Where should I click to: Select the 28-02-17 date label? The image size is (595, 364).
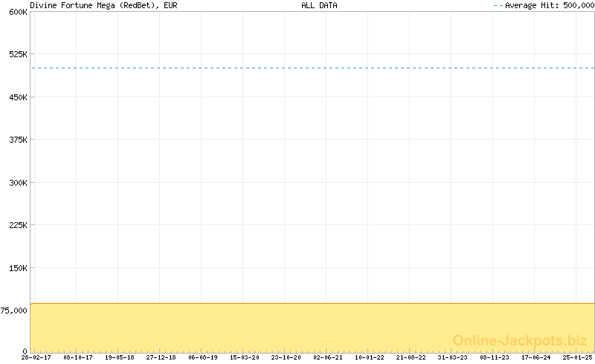pyautogui.click(x=36, y=357)
